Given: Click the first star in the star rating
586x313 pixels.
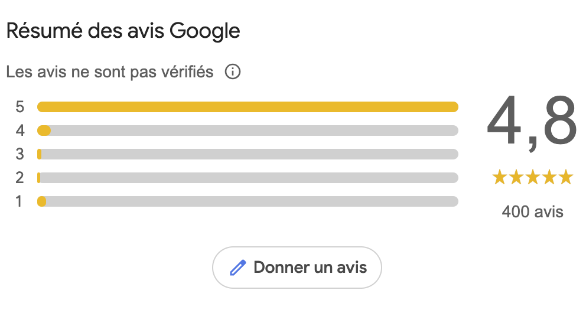Looking at the screenshot, I should 499,177.
